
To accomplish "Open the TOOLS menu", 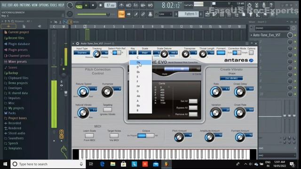I will [54, 5].
